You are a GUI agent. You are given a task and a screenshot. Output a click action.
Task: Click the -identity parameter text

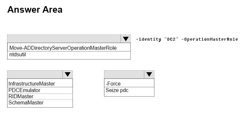point(149,39)
